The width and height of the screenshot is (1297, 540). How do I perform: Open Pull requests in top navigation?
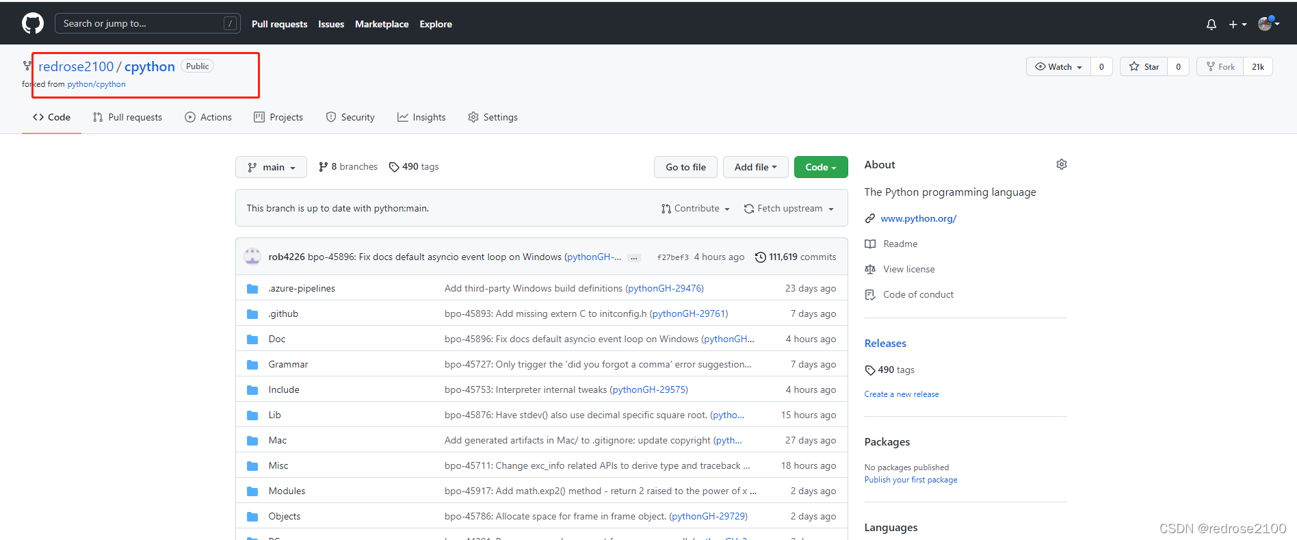tap(279, 24)
